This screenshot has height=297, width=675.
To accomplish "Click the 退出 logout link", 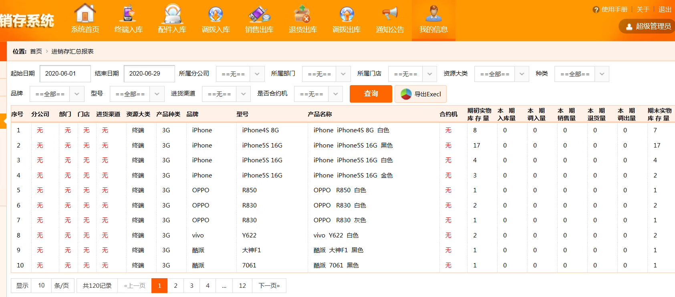I will [x=665, y=10].
